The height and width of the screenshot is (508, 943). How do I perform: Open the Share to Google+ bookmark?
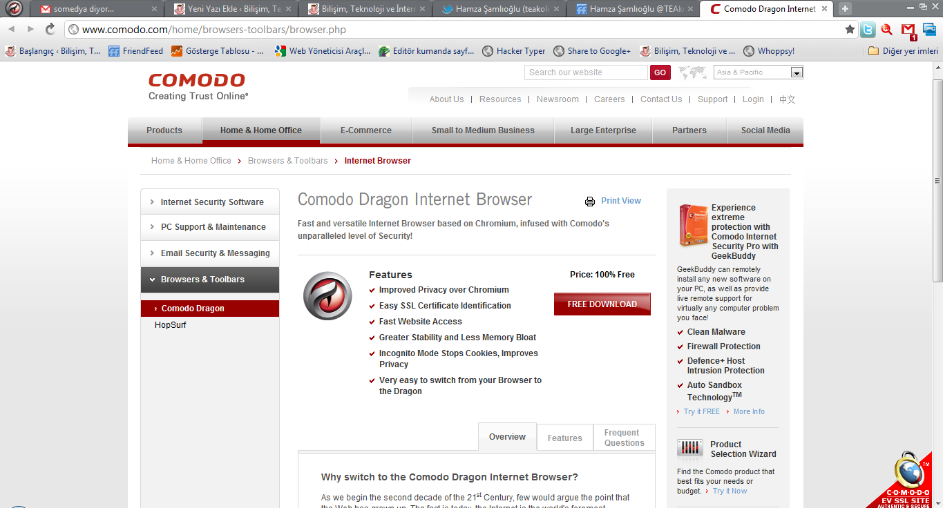coord(592,50)
